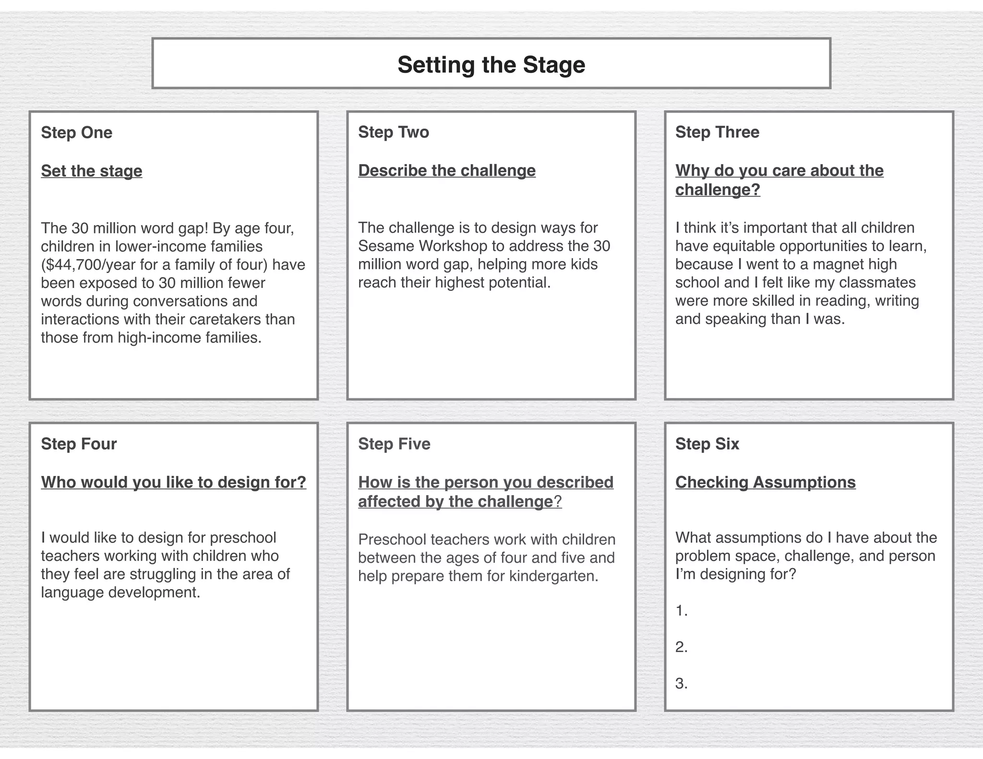
Task: Click the "Step One" heading
Action: 76,132
